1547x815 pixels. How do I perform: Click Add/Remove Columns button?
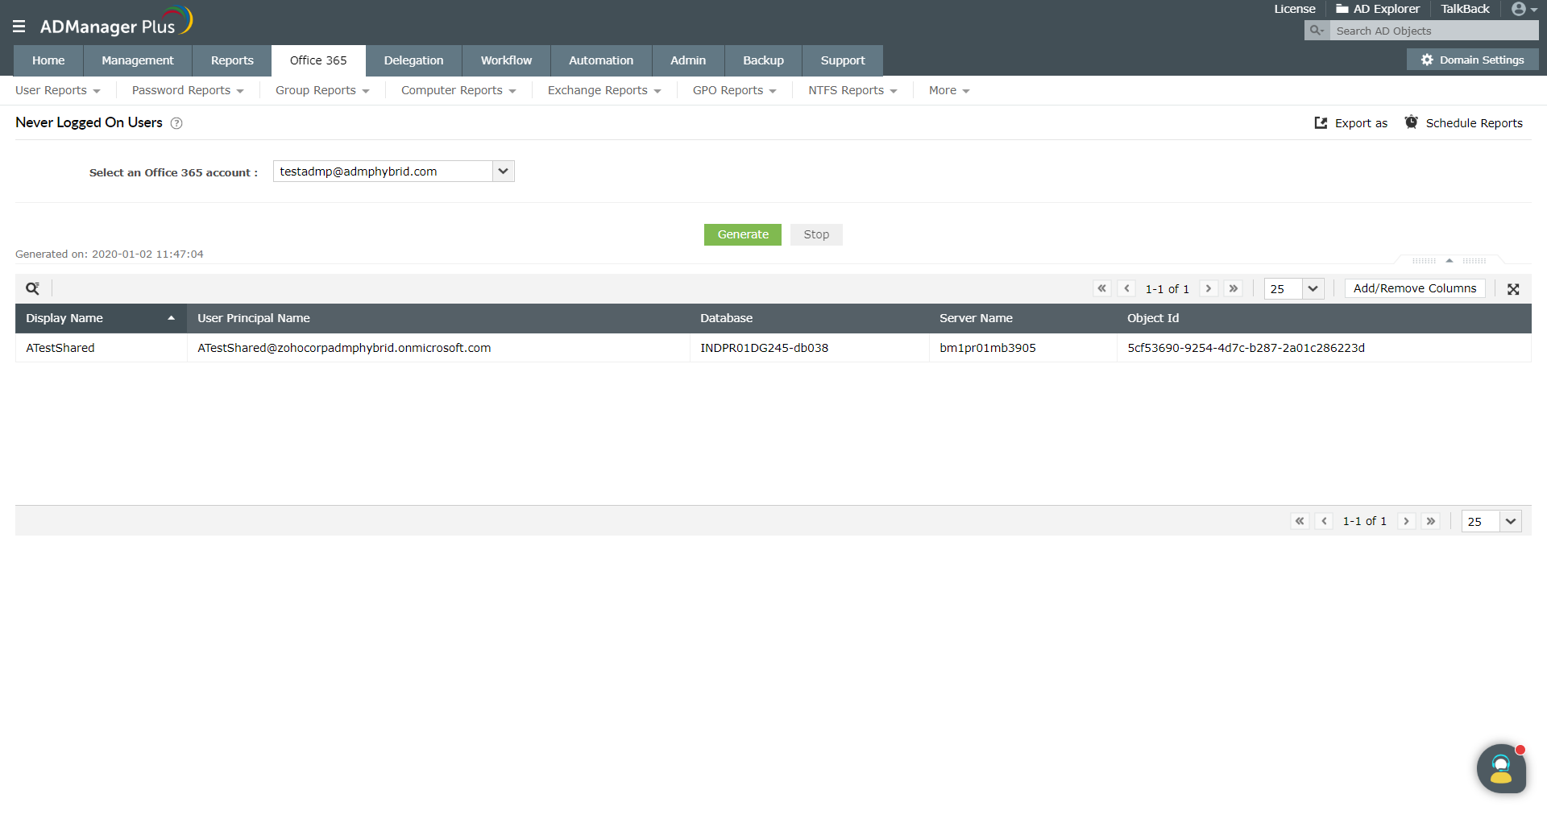pos(1415,288)
